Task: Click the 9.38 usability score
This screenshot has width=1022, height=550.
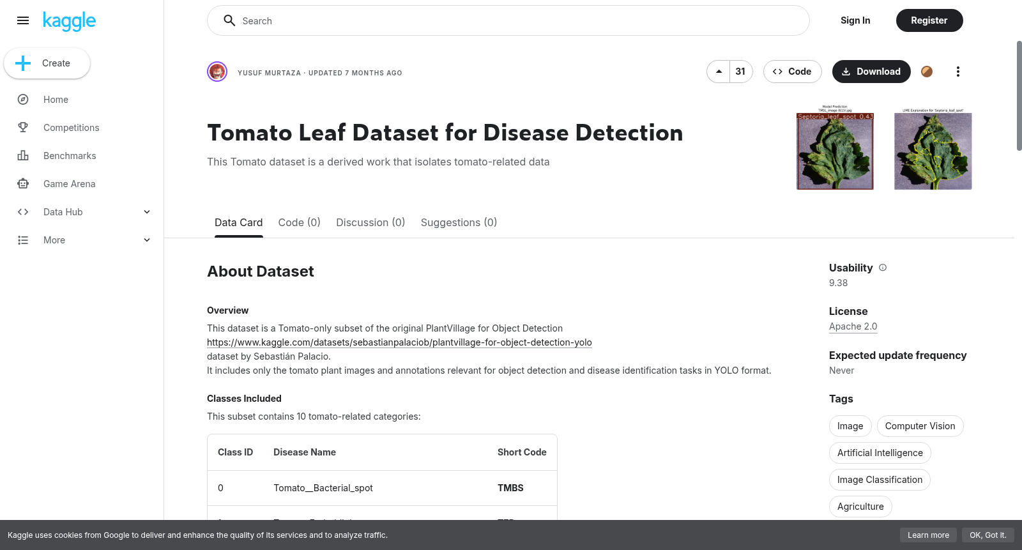Action: [x=838, y=283]
